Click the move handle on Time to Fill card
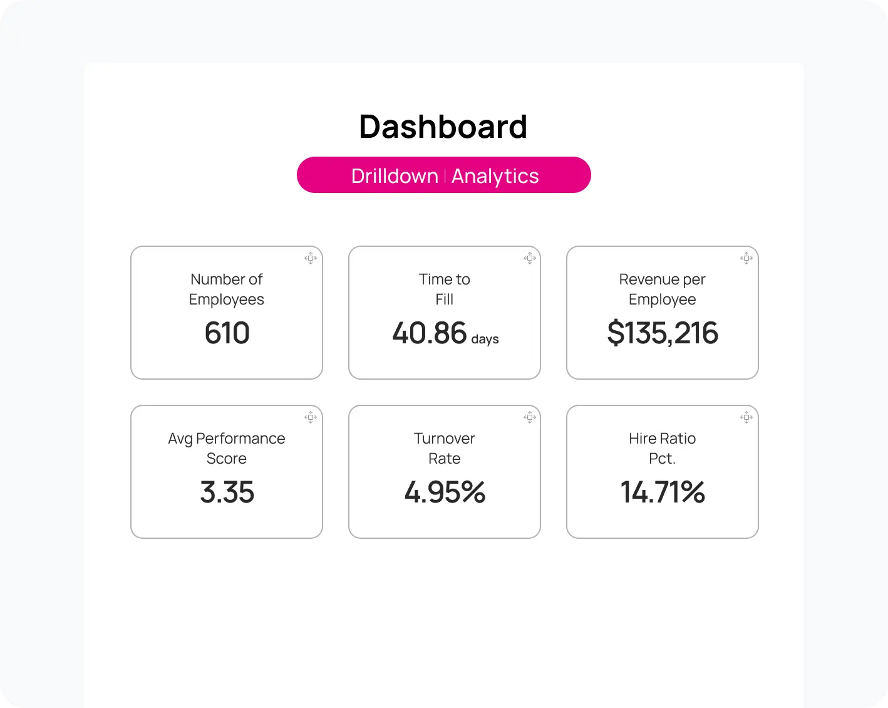Viewport: 888px width, 708px height. pos(529,258)
